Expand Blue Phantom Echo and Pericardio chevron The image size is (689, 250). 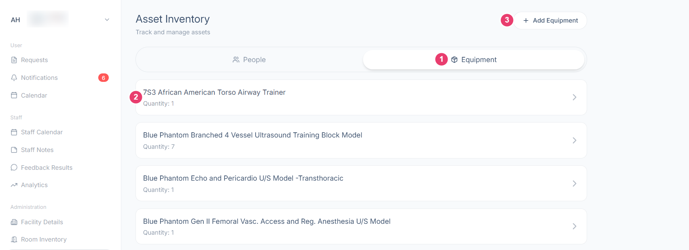(575, 183)
